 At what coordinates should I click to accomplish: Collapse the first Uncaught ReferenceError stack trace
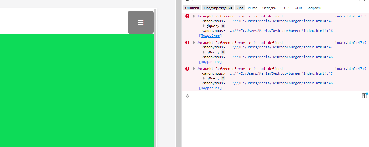[x=194, y=16]
